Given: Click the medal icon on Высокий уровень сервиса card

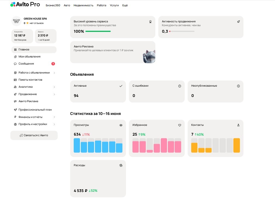Looking at the screenshot, I should coord(150,22).
